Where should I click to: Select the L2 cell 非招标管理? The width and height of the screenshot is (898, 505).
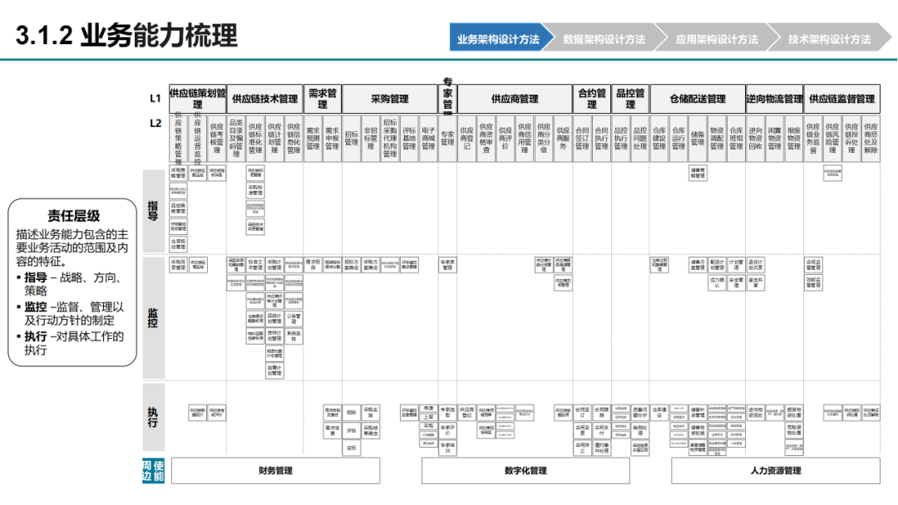point(371,139)
